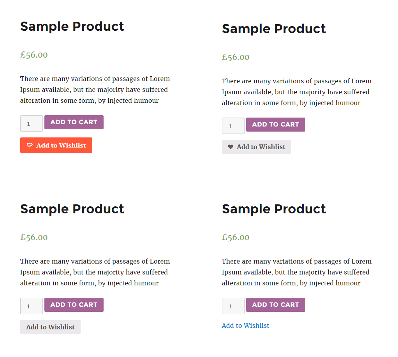The image size is (398, 357).
Task: Open the Sample Product title of the blue-wishlist-link product
Action: [274, 209]
